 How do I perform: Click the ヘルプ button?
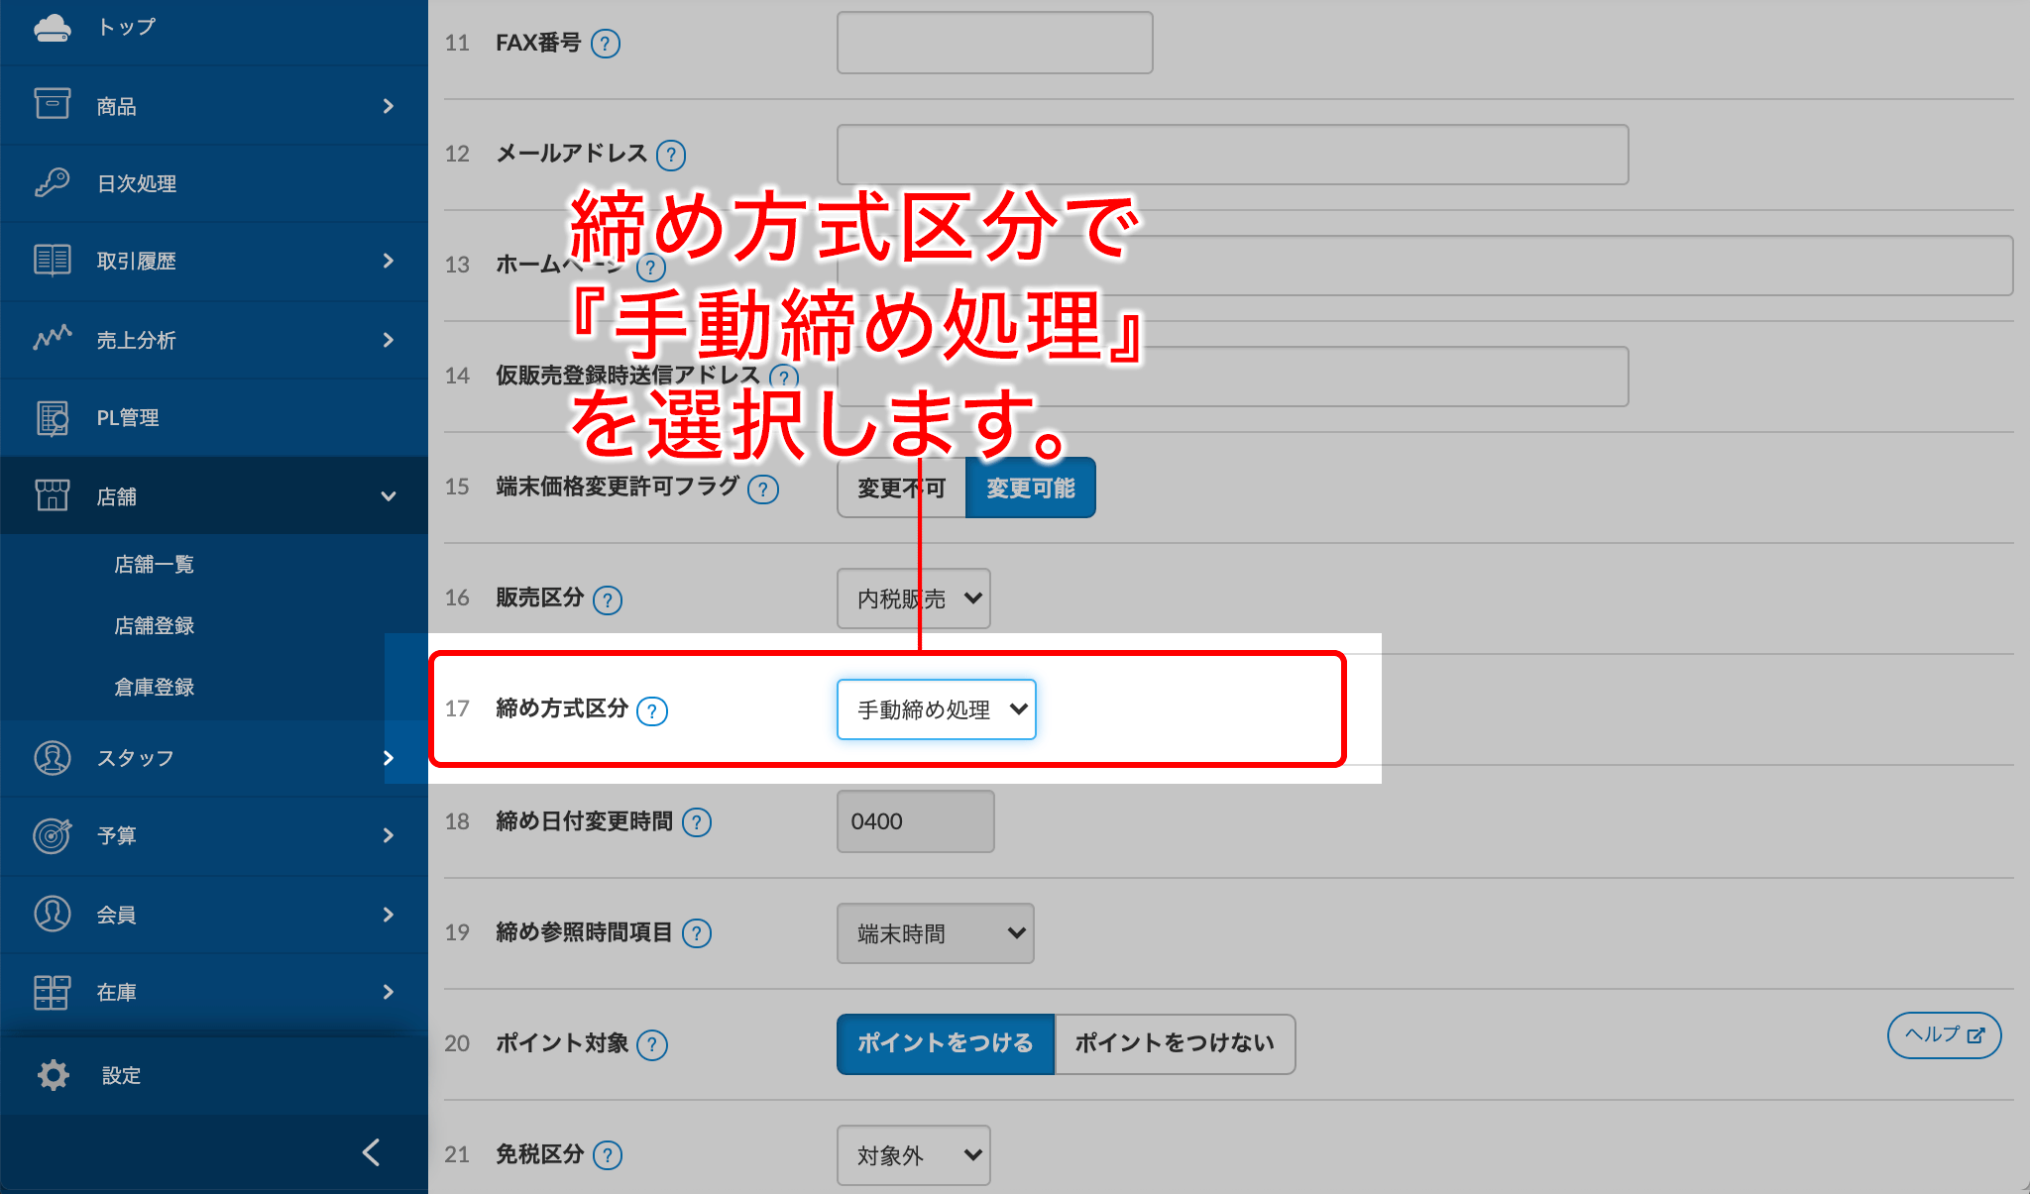[1944, 1035]
